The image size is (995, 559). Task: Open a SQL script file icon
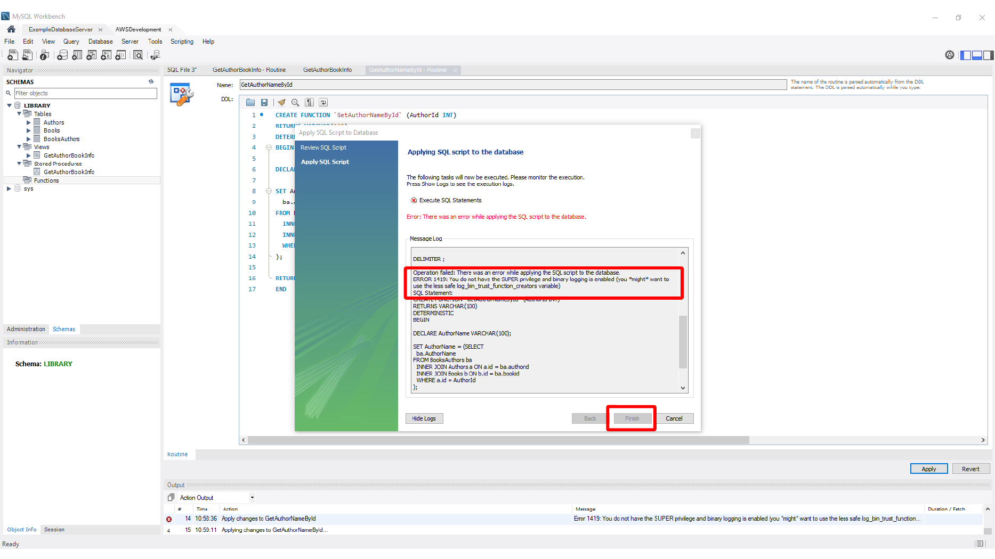(27, 55)
